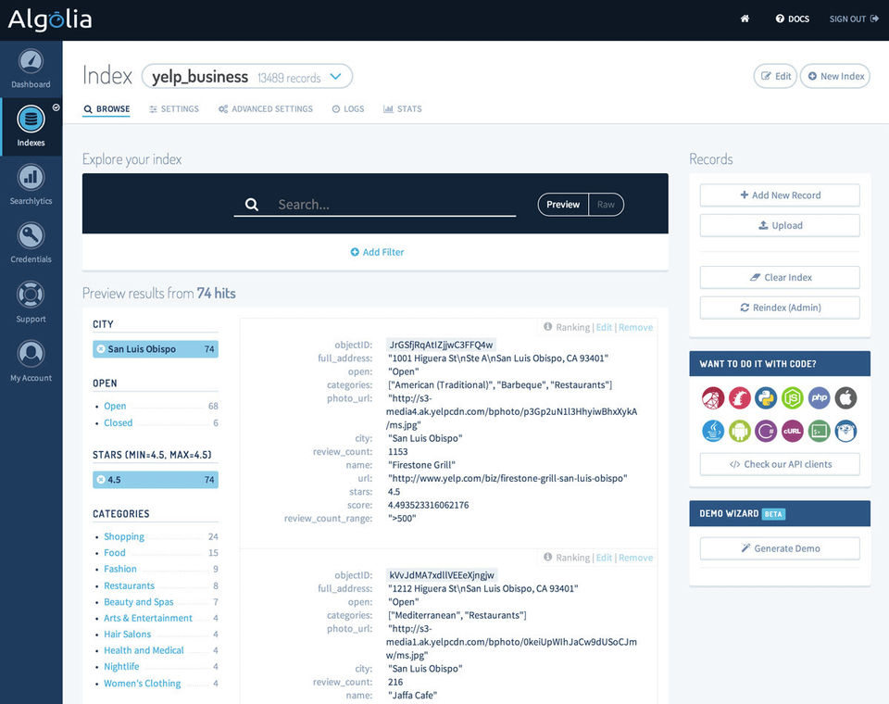The height and width of the screenshot is (704, 889).
Task: Open the Python API client icon
Action: click(766, 398)
